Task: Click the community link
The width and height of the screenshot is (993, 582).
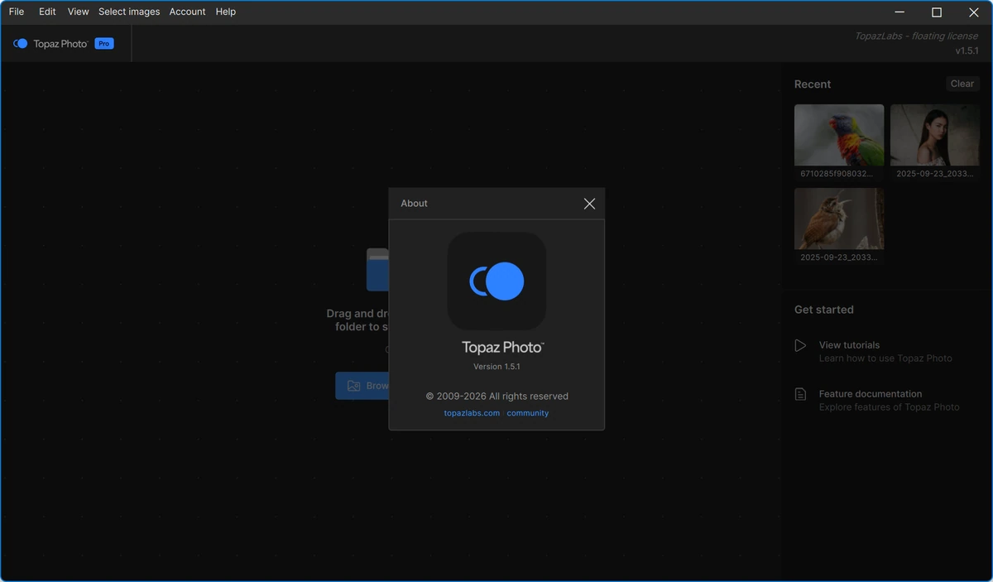Action: pyautogui.click(x=528, y=413)
